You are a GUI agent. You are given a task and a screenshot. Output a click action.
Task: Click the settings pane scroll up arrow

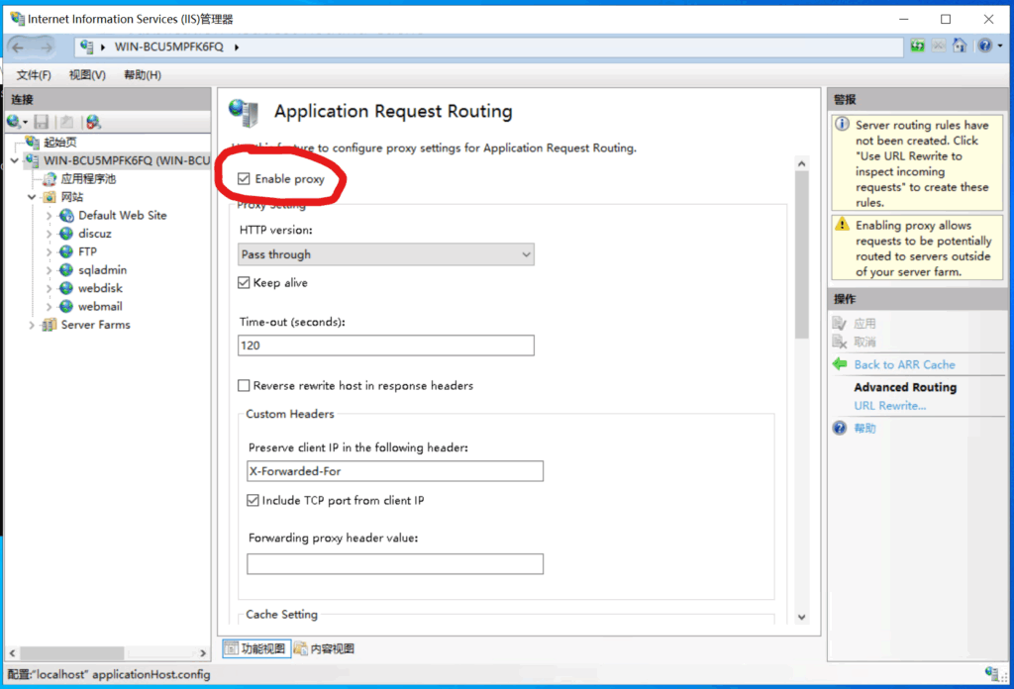[802, 163]
